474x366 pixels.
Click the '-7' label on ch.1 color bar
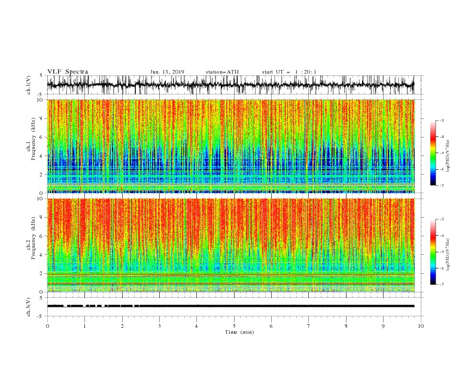(442, 185)
